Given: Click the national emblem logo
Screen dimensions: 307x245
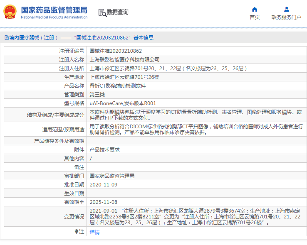Looking at the screenshot, I should pyautogui.click(x=10, y=12).
